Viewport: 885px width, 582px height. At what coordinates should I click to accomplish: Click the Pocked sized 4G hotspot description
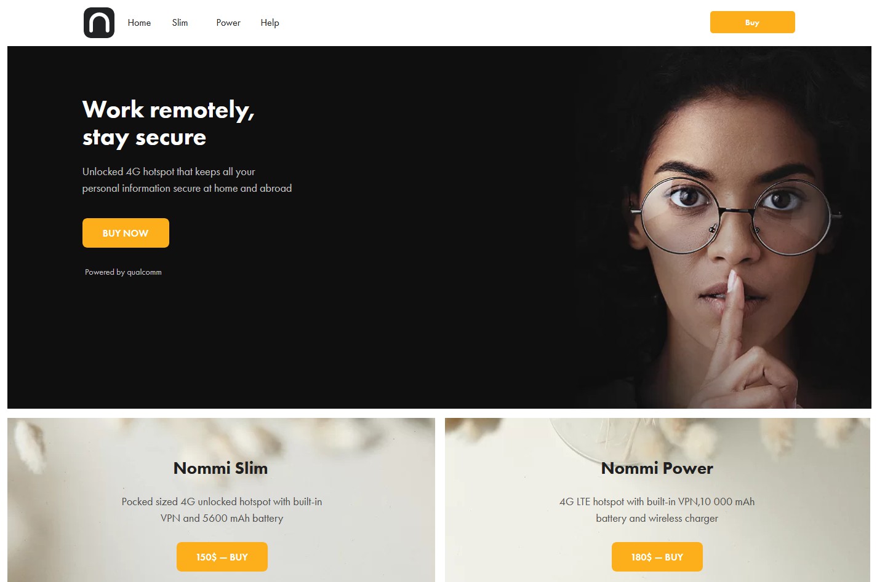[x=222, y=510]
